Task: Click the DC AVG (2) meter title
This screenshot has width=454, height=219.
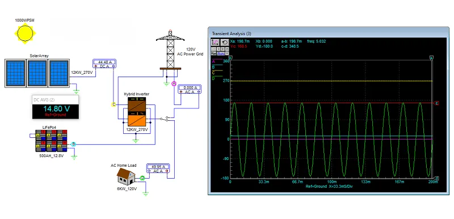Action: point(44,100)
